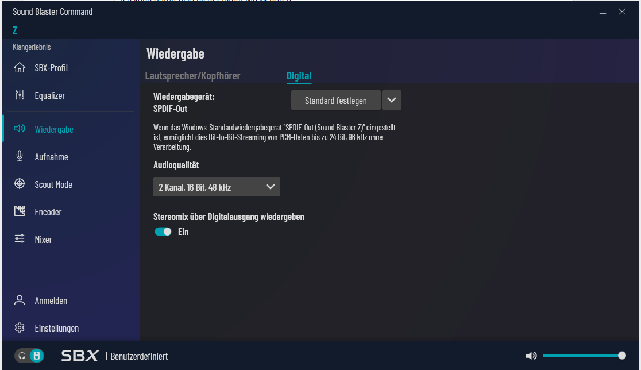
Task: Click Standard festlegen button
Action: 335,100
